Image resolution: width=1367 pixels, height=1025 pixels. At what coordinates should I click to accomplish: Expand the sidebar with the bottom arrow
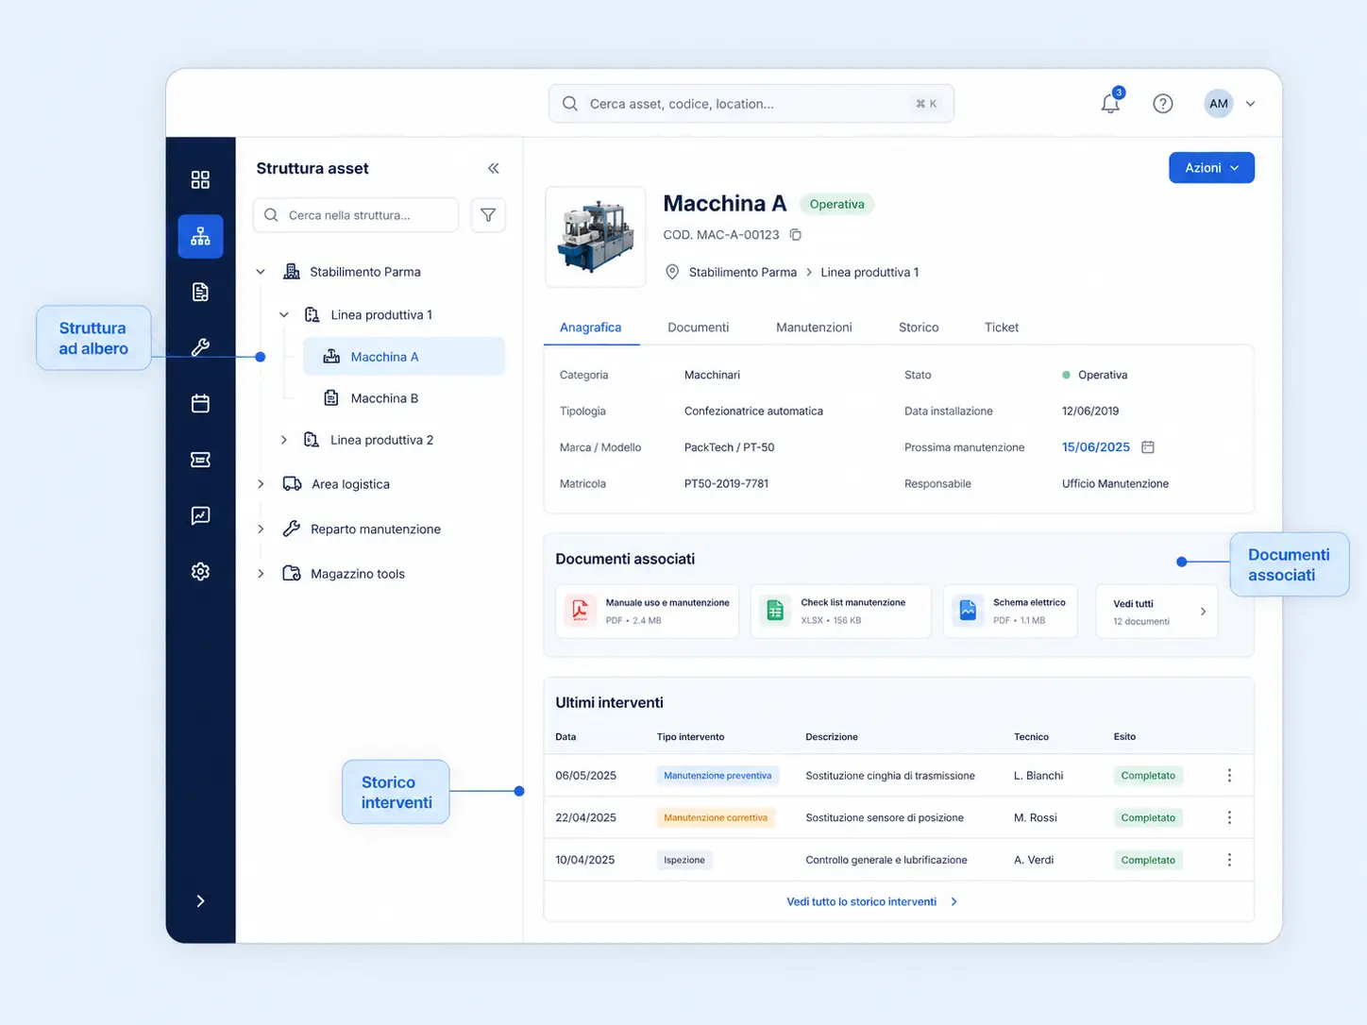pos(200,900)
